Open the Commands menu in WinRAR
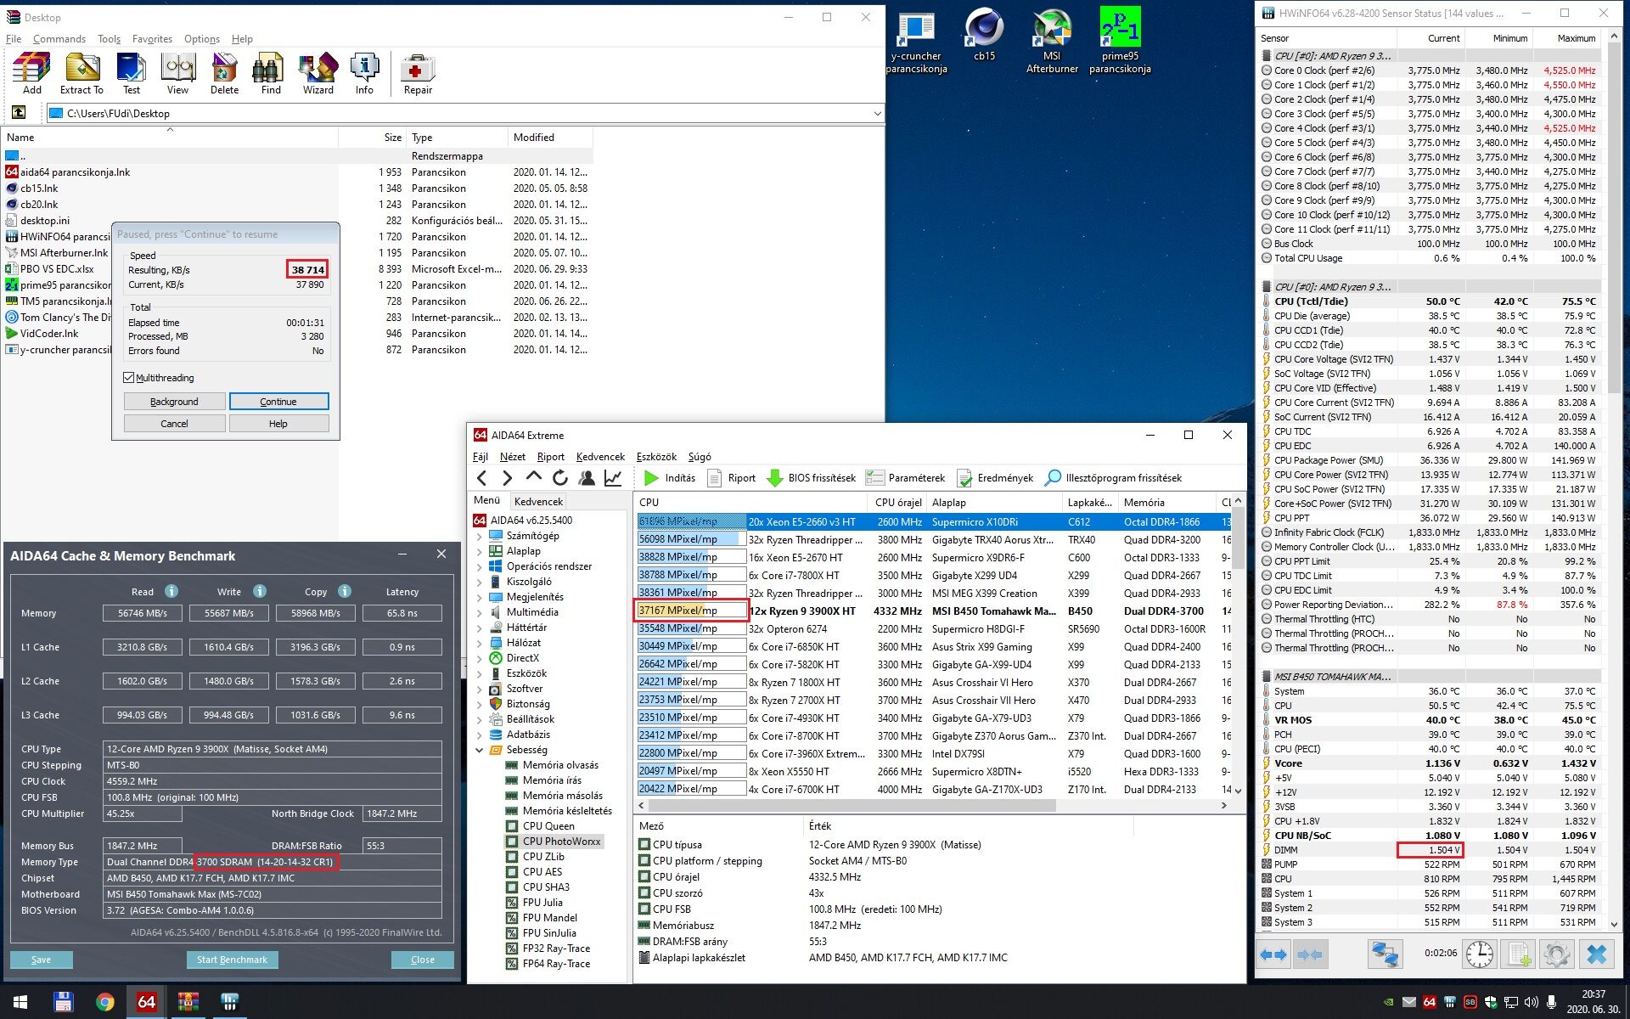This screenshot has width=1630, height=1019. pyautogui.click(x=59, y=39)
